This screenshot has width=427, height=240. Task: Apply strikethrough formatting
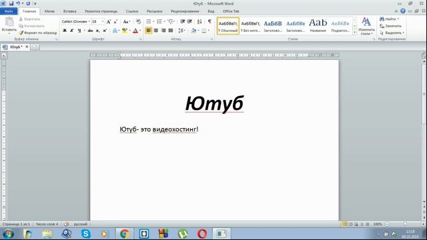[x=90, y=31]
